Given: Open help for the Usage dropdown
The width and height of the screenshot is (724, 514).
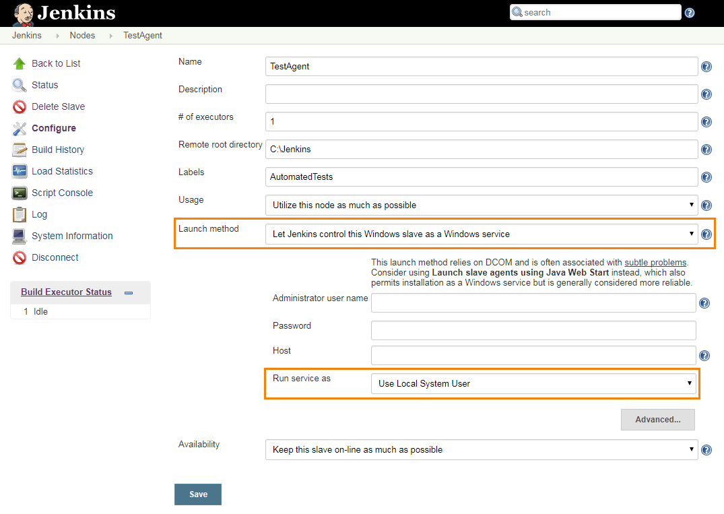Looking at the screenshot, I should pyautogui.click(x=706, y=205).
